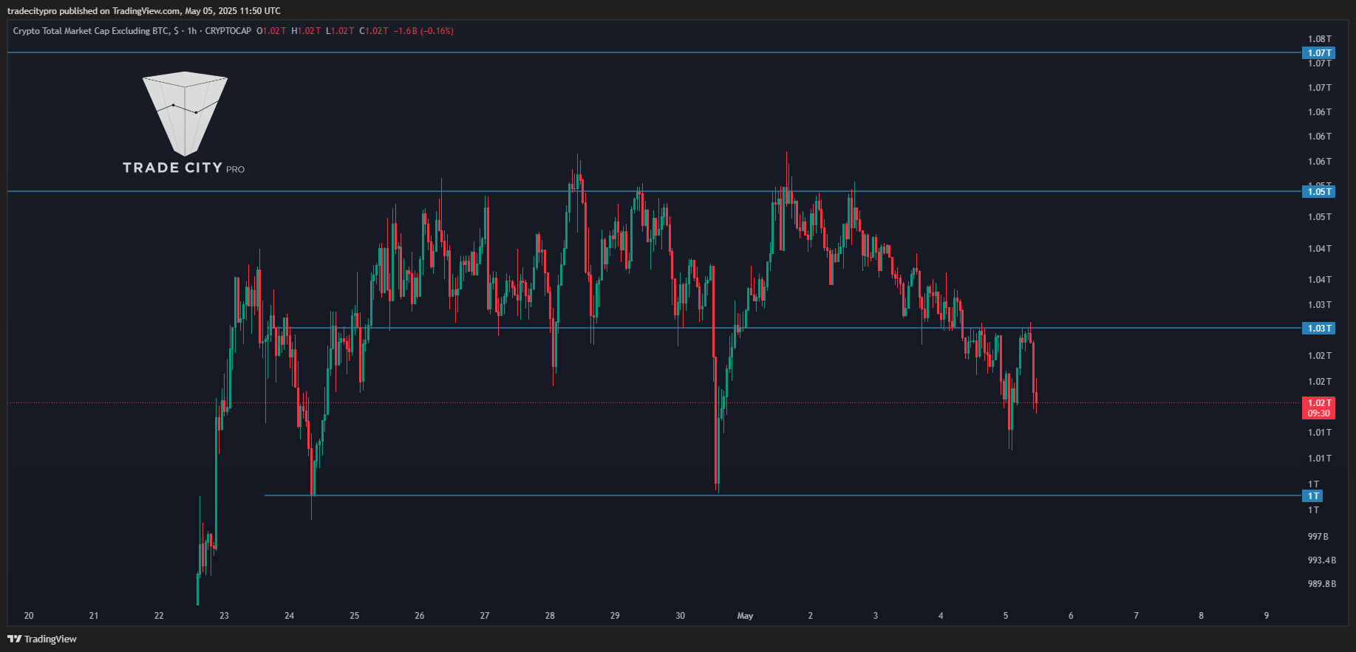Click the open value 'O1.02T' in the legend

[x=271, y=31]
